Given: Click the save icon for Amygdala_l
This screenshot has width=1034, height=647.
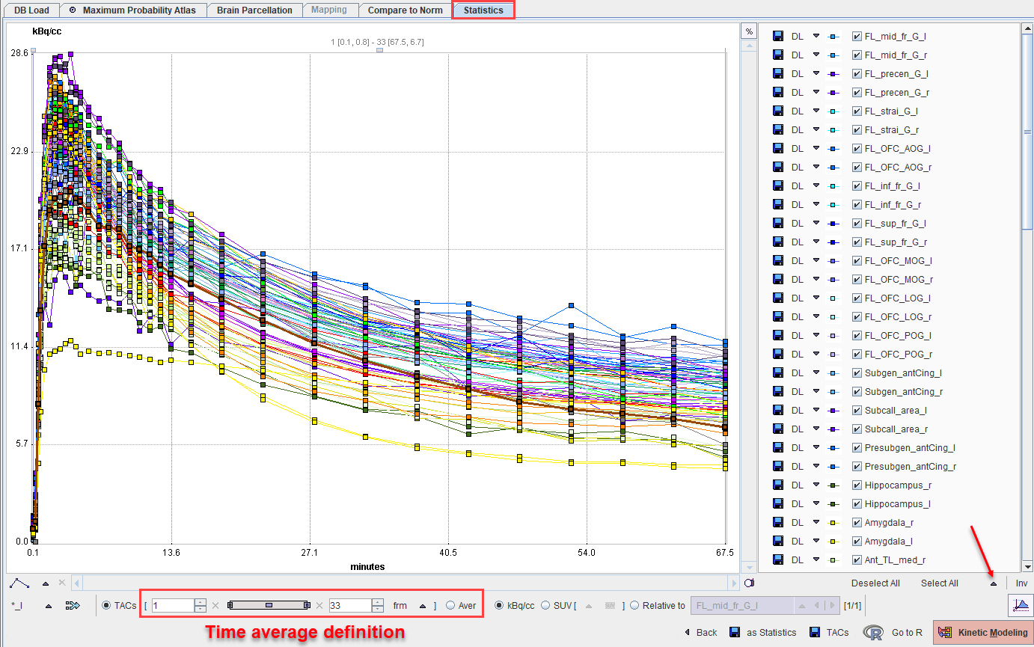Looking at the screenshot, I should tap(778, 541).
